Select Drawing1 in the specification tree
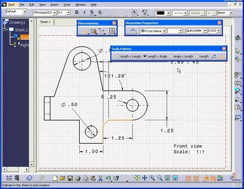The width and height of the screenshot is (244, 189). tap(18, 23)
